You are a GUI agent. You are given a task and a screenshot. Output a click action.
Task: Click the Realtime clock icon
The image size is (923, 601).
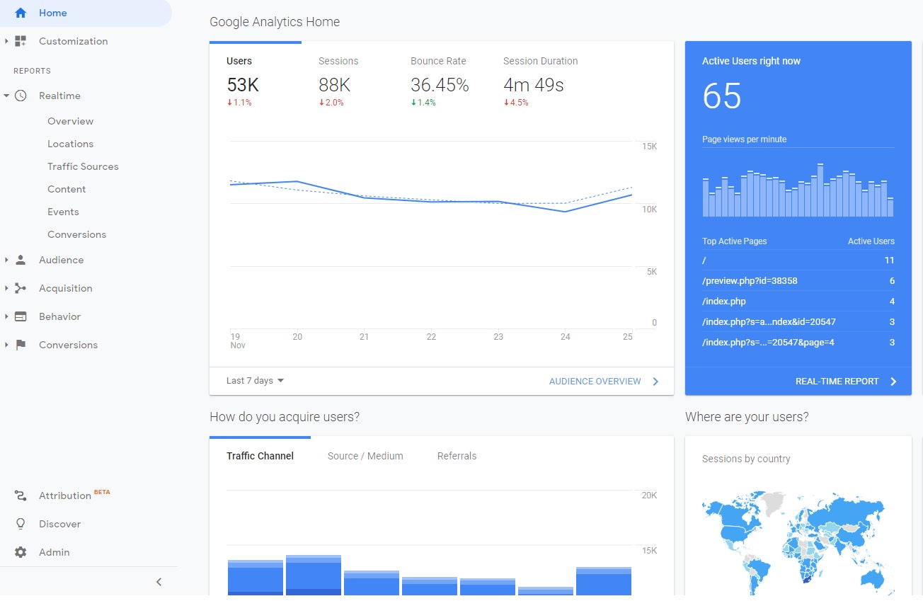(21, 96)
